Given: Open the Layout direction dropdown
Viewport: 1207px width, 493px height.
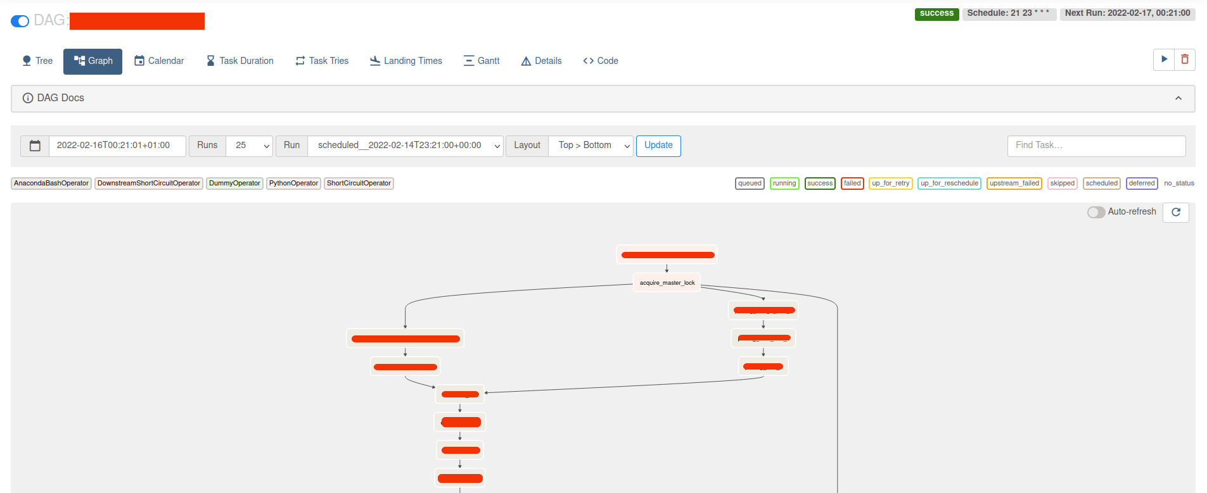Looking at the screenshot, I should point(591,146).
